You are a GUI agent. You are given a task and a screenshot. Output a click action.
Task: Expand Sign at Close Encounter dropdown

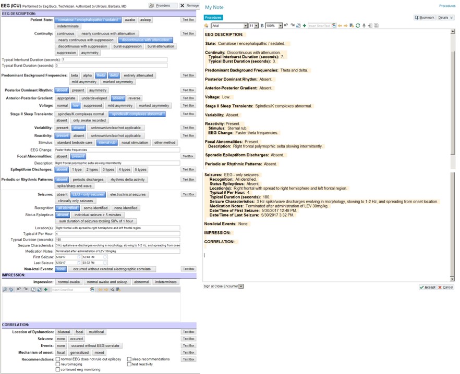tap(241, 286)
